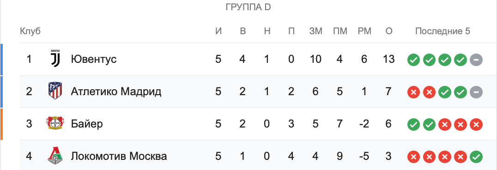Click Juventus' first green win icon

coord(414,59)
